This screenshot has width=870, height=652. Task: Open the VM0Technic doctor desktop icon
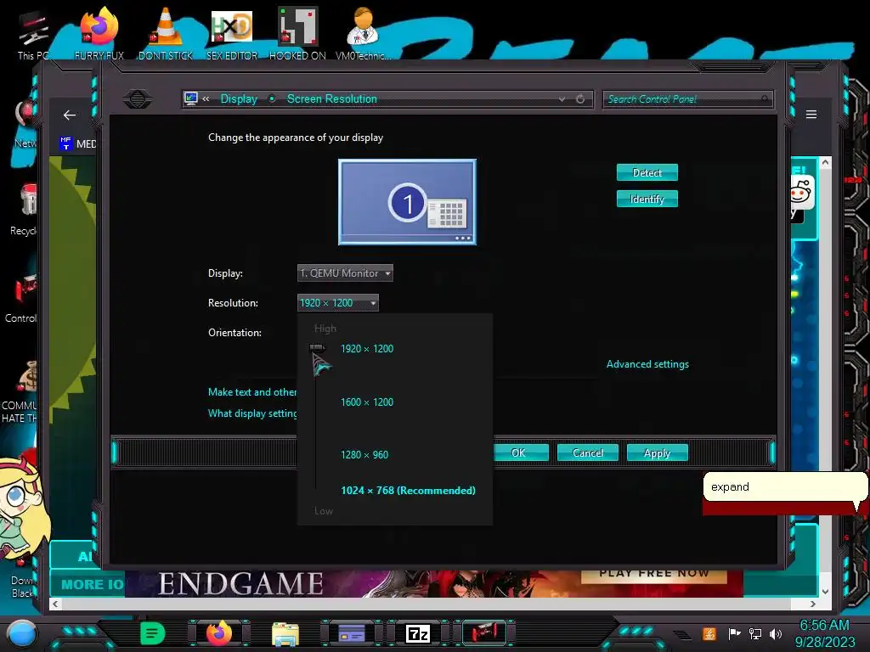coord(363,33)
